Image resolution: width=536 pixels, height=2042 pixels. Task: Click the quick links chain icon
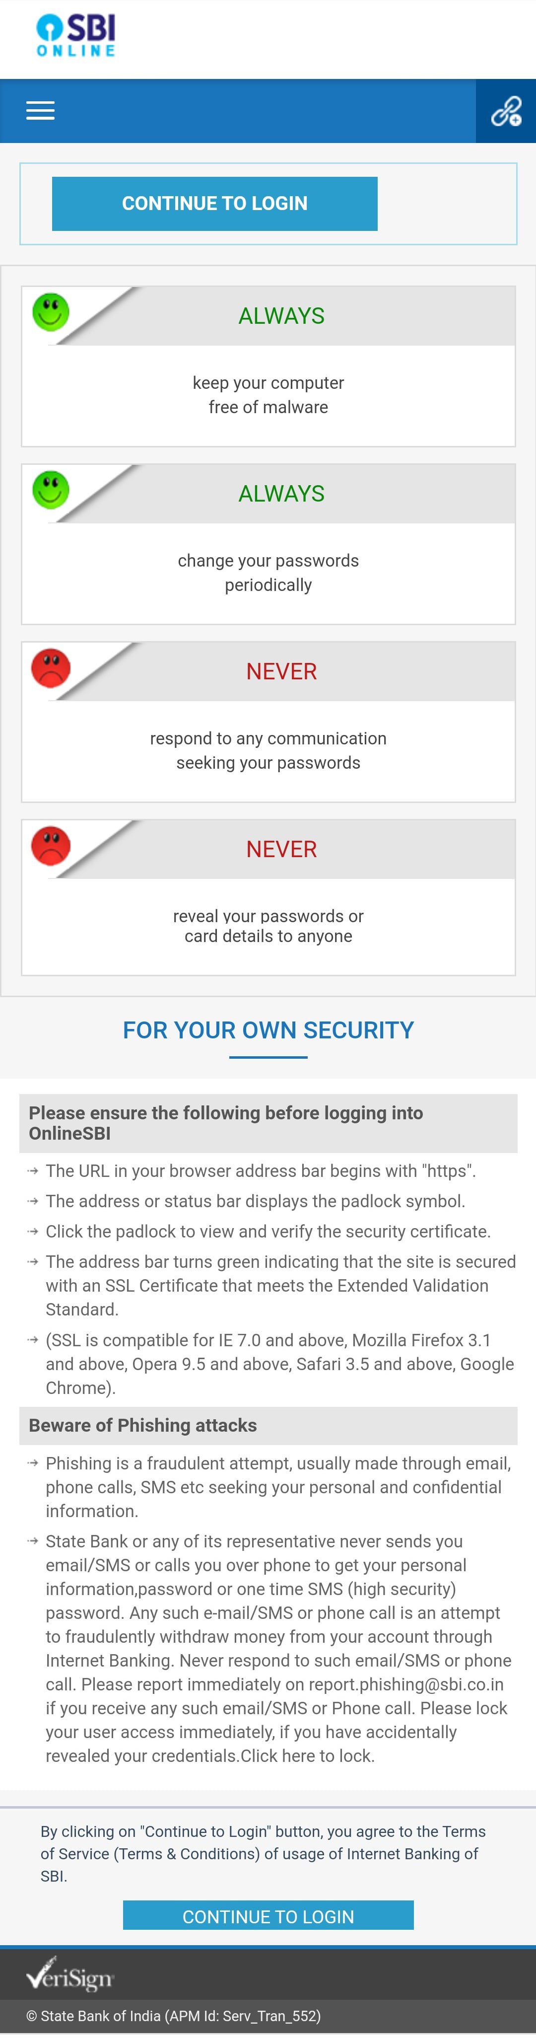tap(505, 112)
